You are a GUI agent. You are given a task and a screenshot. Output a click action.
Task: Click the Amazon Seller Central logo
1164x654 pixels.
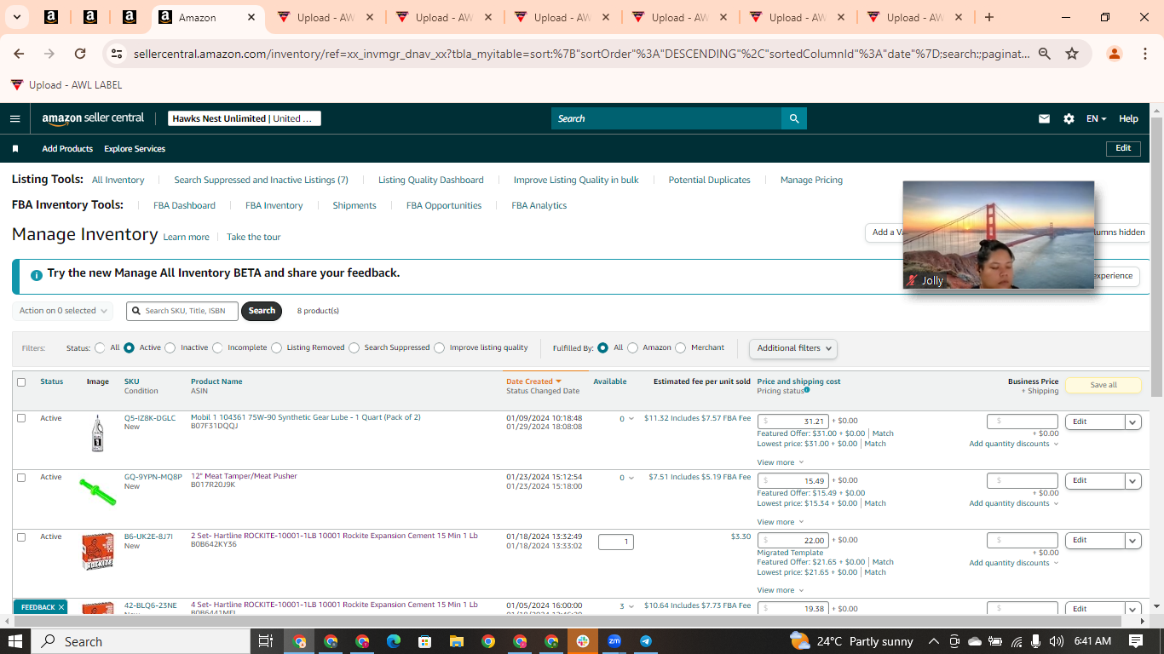93,118
